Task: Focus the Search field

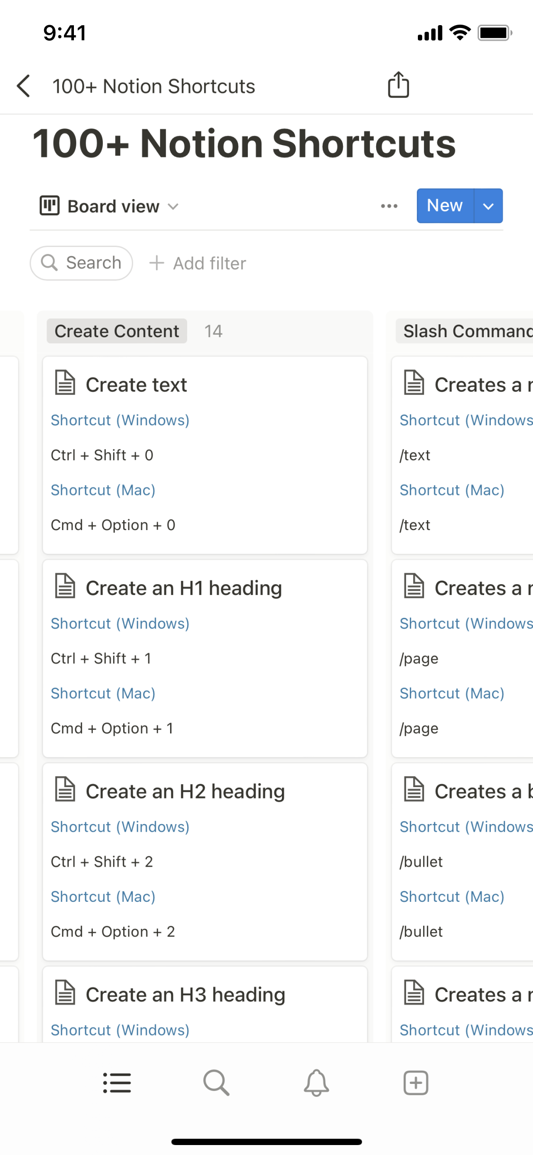Action: (x=81, y=263)
